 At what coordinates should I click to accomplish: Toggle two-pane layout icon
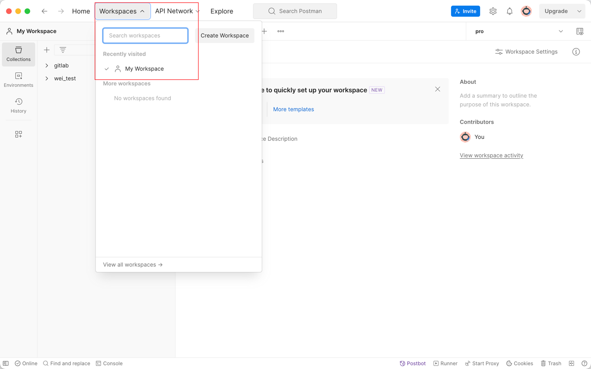tap(572, 363)
